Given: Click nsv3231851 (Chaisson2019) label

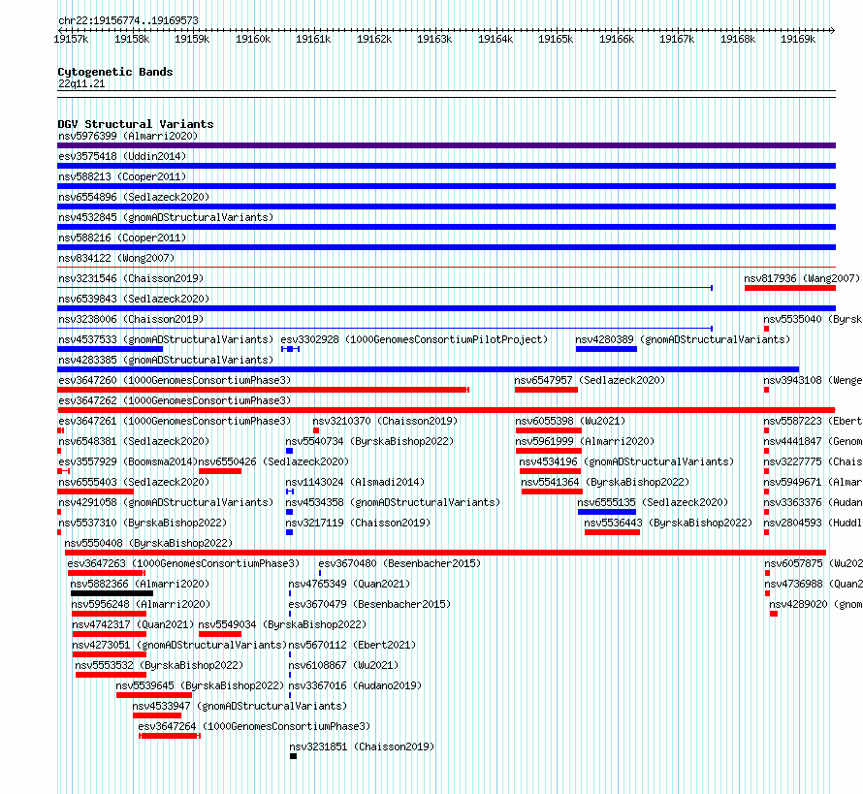Looking at the screenshot, I should click(362, 746).
